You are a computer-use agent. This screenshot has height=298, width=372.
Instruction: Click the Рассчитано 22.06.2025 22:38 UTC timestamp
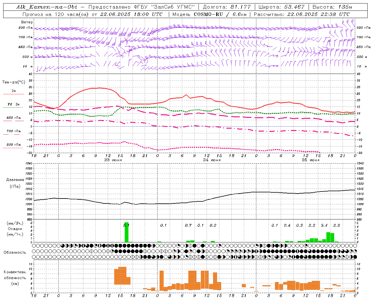point(302,14)
